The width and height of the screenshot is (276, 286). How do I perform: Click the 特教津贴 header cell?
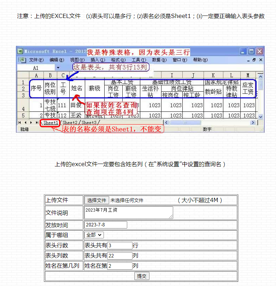231,92
